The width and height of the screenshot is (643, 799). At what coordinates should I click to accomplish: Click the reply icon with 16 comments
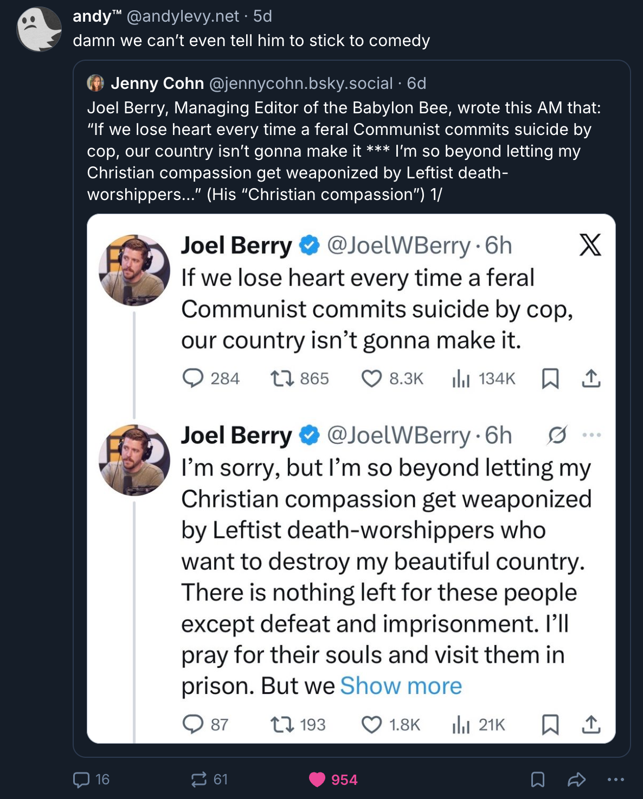coord(81,779)
